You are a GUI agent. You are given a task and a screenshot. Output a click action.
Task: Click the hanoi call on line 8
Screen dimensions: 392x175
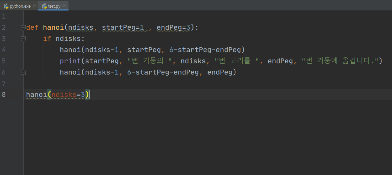(37, 94)
